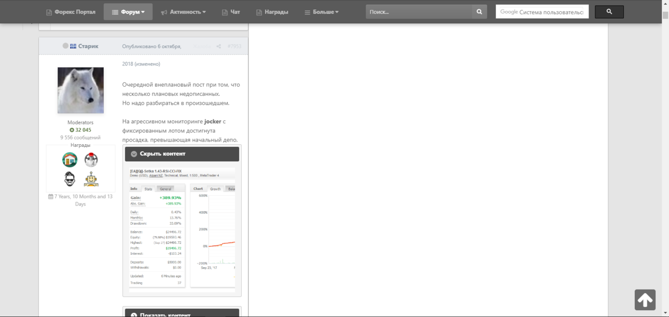This screenshot has height=317, width=669.
Task: Click the Growth tab in the chart image
Action: [215, 189]
